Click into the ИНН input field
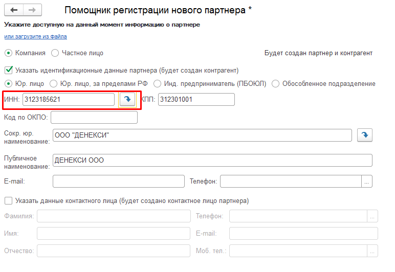The height and width of the screenshot is (272, 395). click(x=68, y=99)
